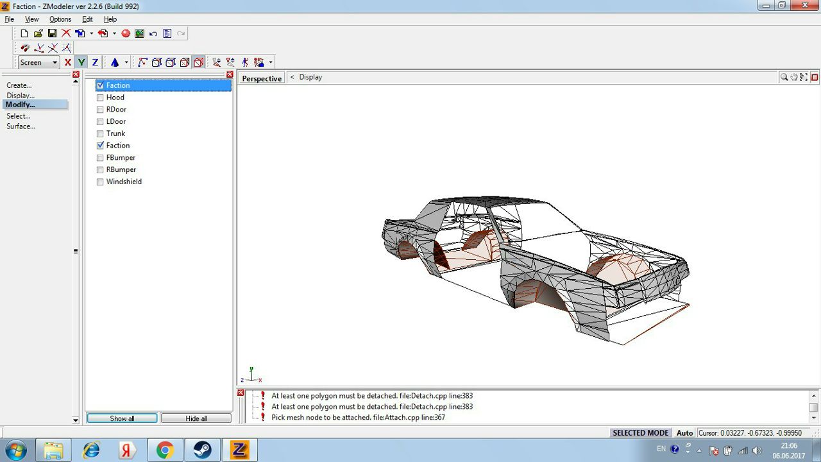Click the Save file floppy disk icon

point(52,33)
